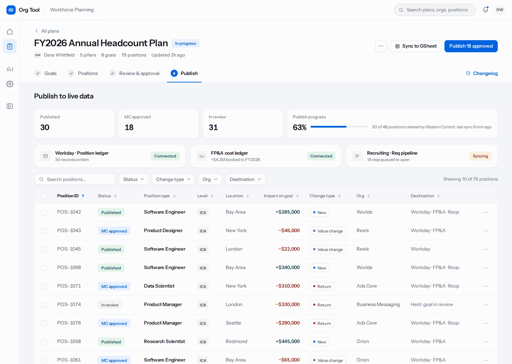
Task: Check the box for POS-1043
Action: tap(44, 231)
